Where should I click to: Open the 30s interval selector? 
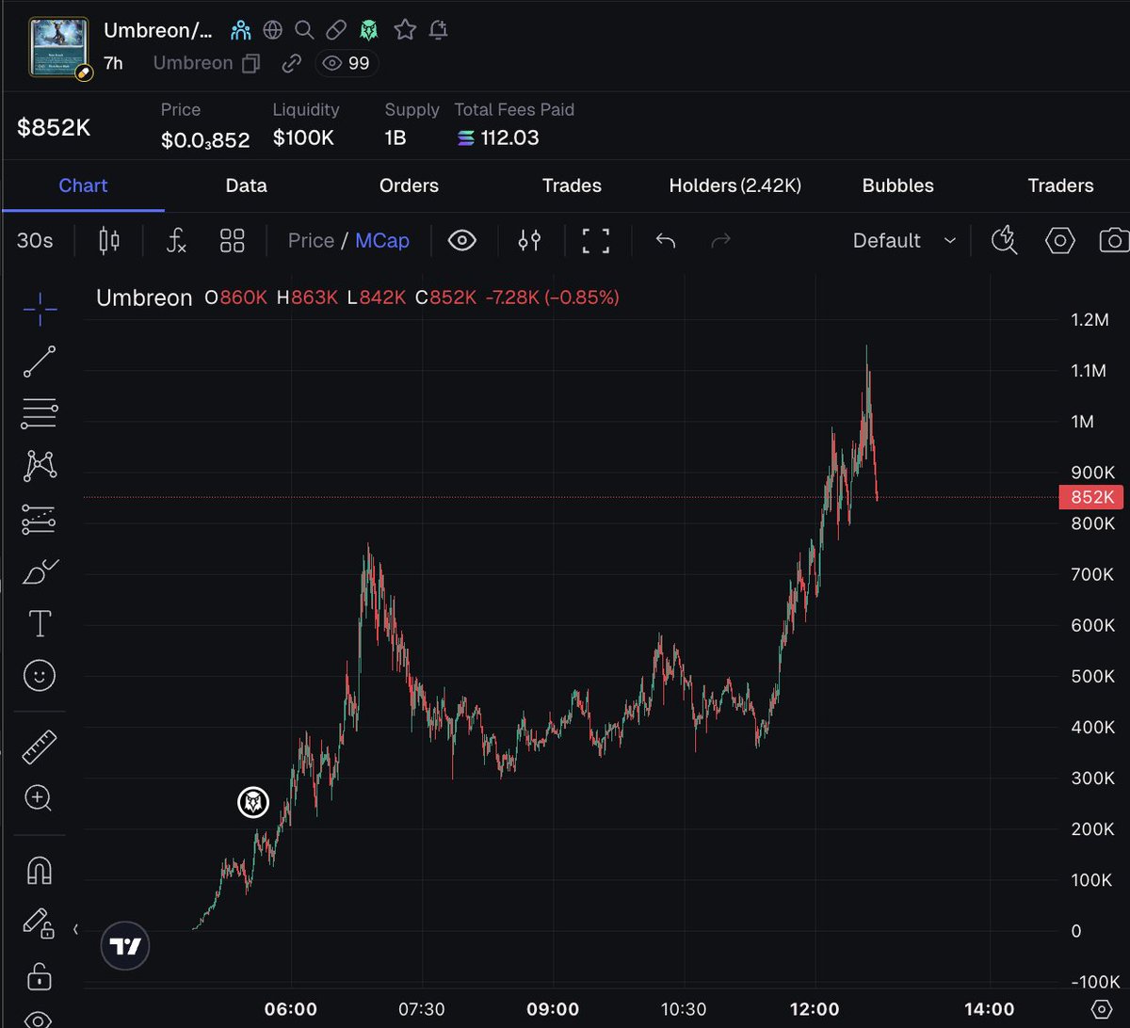point(35,241)
